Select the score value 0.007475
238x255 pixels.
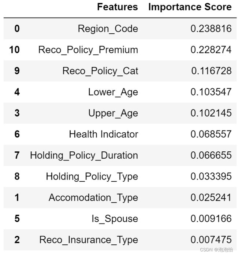[211, 240]
